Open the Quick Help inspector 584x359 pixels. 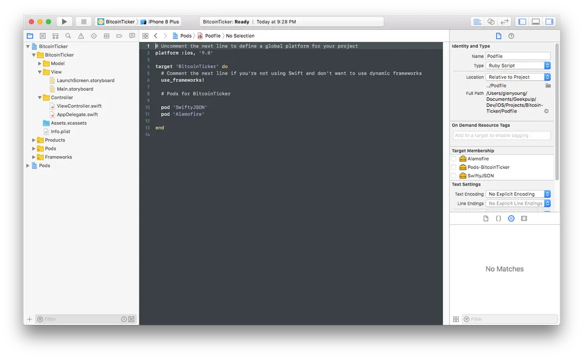click(x=511, y=36)
